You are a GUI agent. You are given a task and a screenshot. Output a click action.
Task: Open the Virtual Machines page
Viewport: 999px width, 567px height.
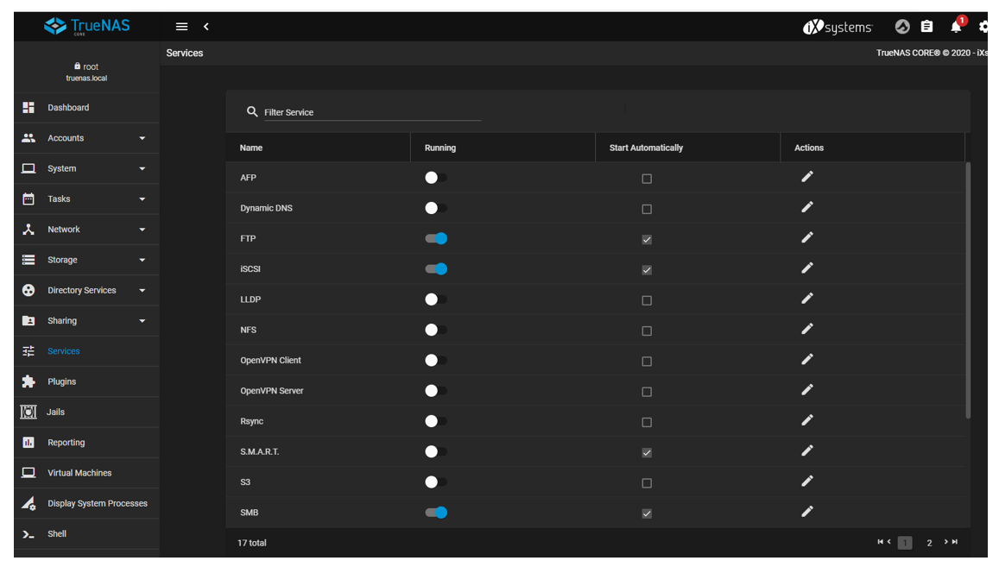86,473
